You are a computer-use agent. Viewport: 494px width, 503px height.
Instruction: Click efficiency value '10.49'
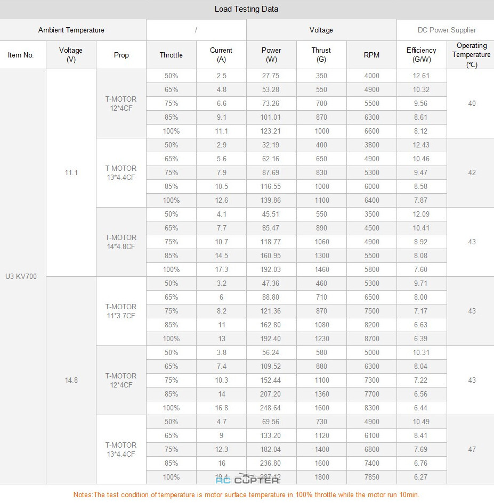(x=421, y=422)
